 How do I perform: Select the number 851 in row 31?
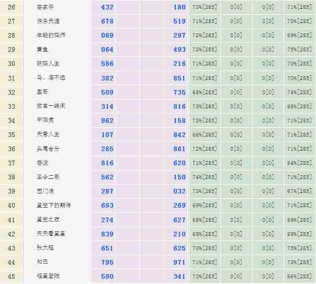click(179, 78)
